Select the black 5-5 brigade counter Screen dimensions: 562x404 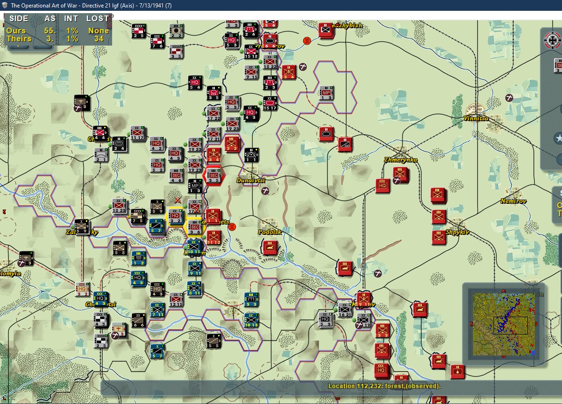click(213, 341)
